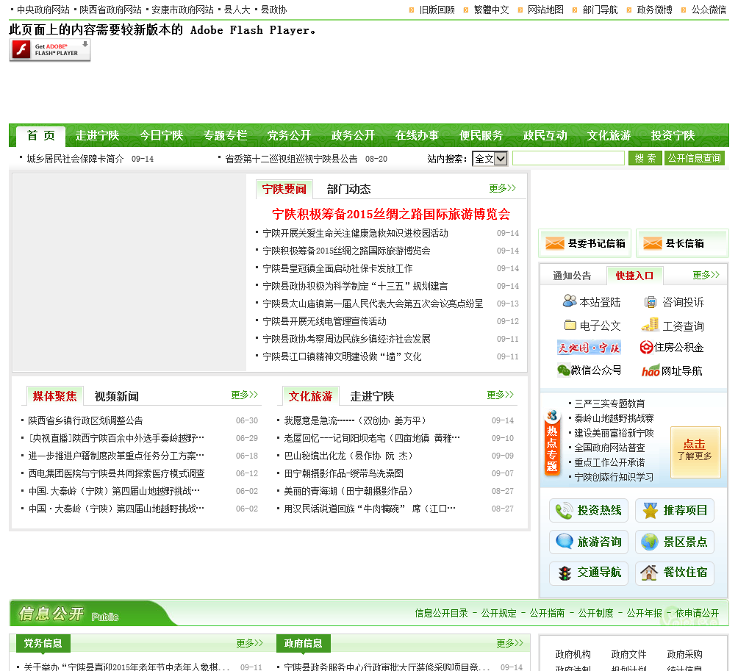Open 旧版回顾 in top bar

(x=437, y=10)
